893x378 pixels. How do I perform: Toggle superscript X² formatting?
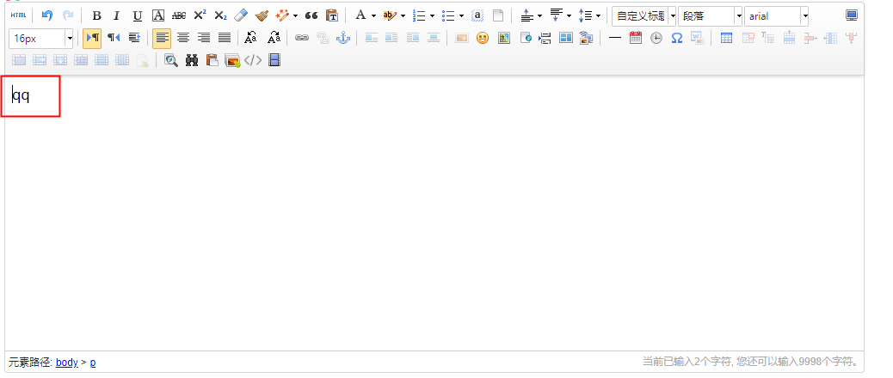(200, 16)
